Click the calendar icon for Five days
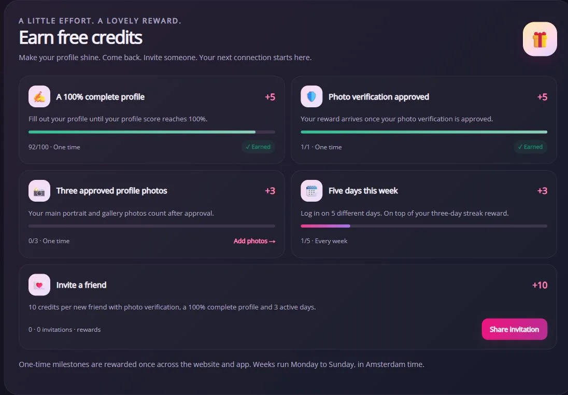The height and width of the screenshot is (395, 568). 311,191
